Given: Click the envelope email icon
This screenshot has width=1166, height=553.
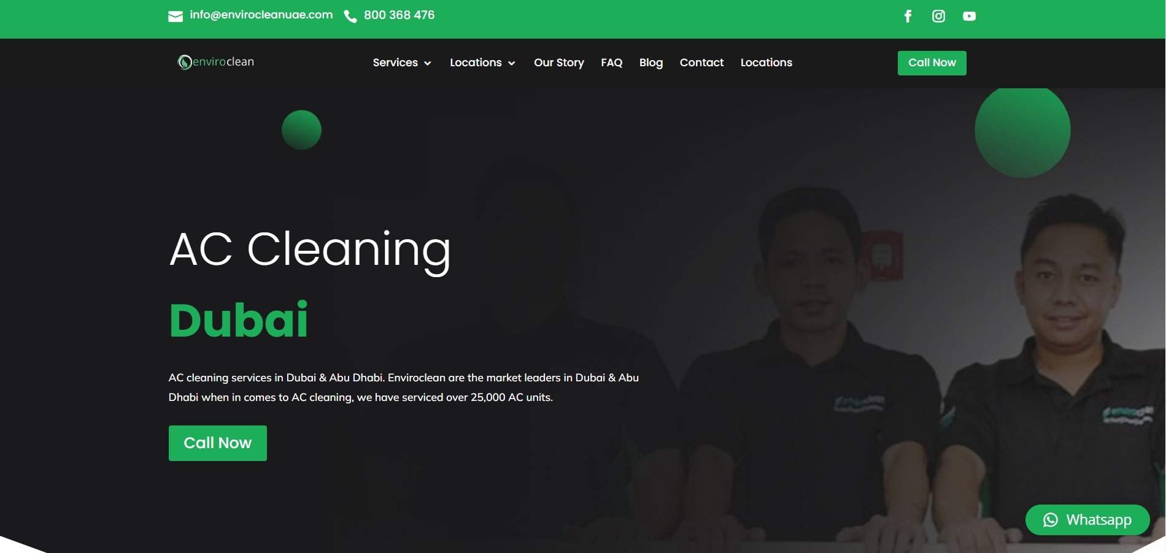Looking at the screenshot, I should [176, 17].
